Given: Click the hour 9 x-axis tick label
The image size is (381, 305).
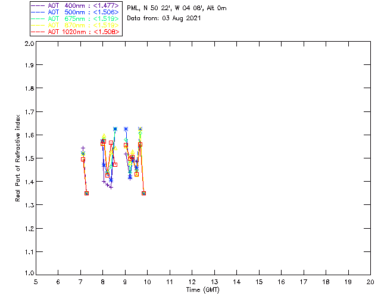Looking at the screenshot, I should pos(125,282).
